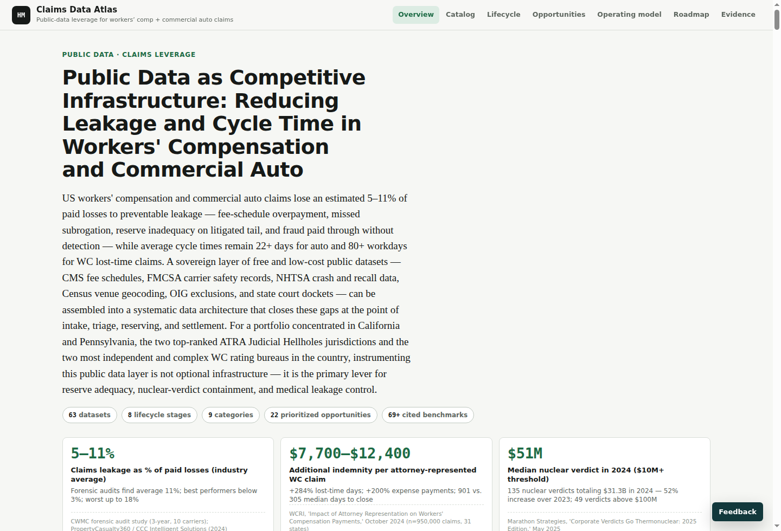Open the Claims Data Atlas title link
The image size is (781, 531).
tap(76, 9)
